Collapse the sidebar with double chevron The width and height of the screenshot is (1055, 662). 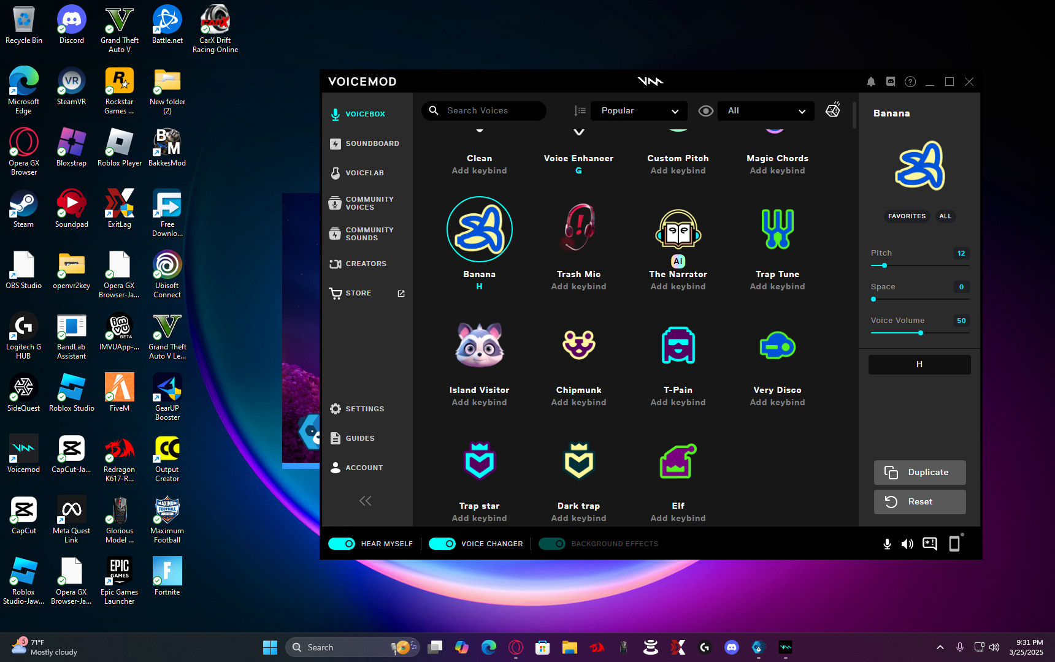click(x=365, y=501)
